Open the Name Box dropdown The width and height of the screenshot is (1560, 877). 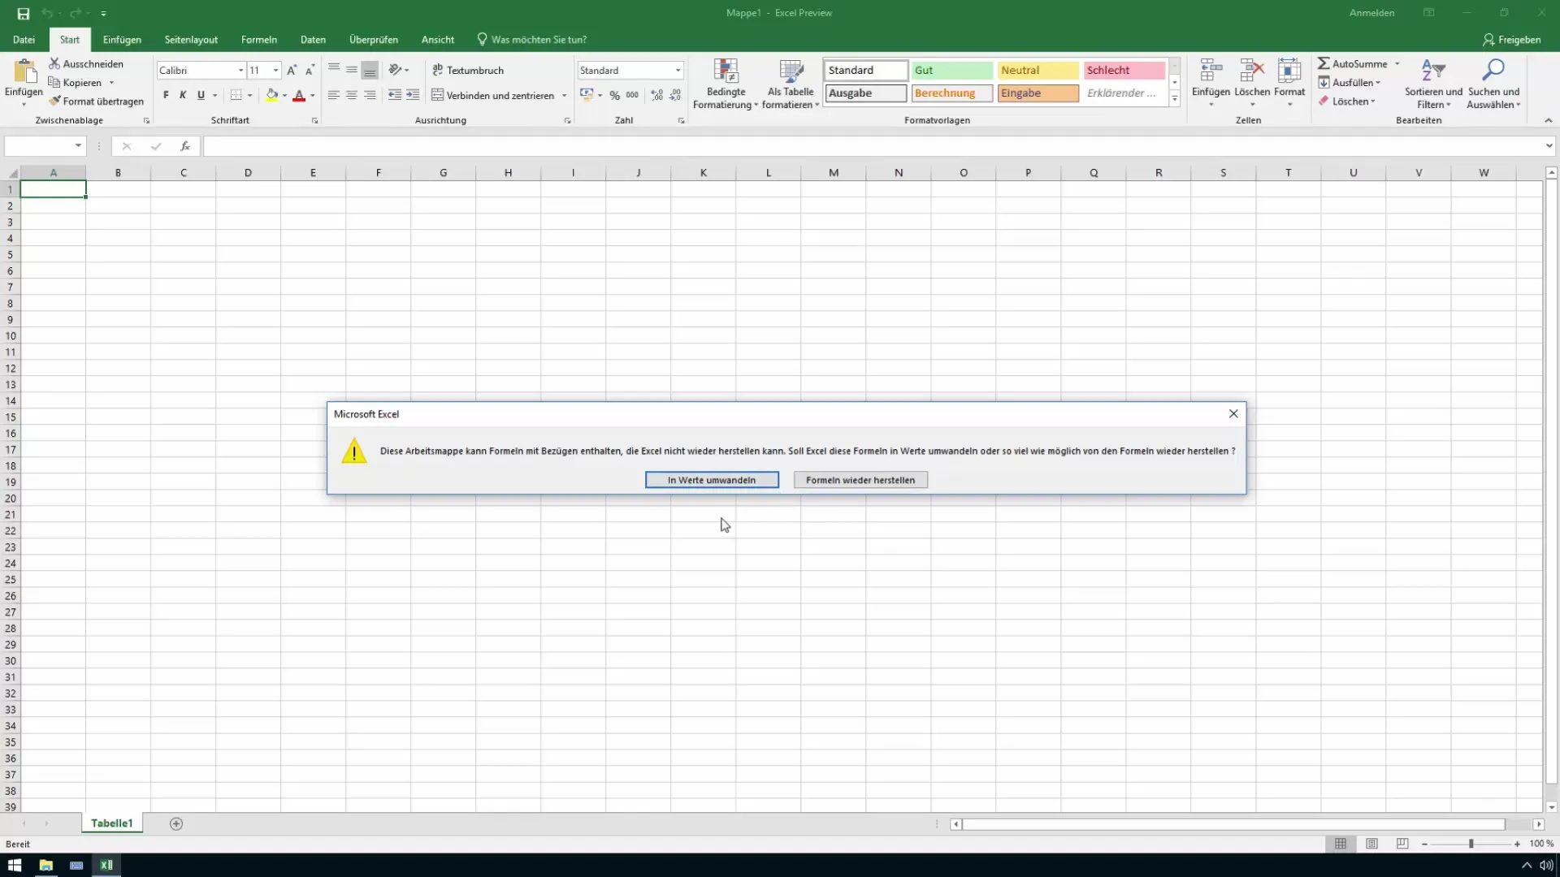78,146
